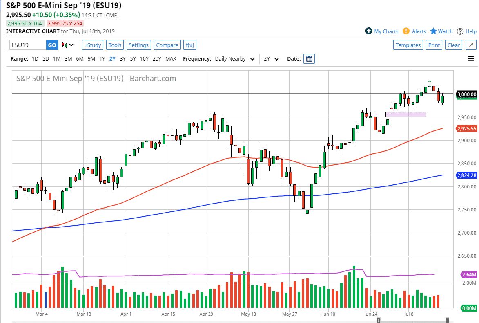Select the 1Y range option
479x323 pixels.
tap(102, 59)
